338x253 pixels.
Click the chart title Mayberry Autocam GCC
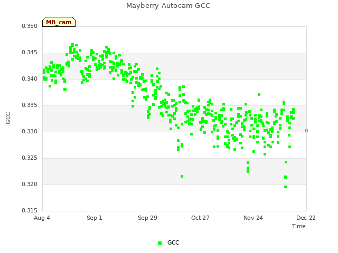point(168,6)
